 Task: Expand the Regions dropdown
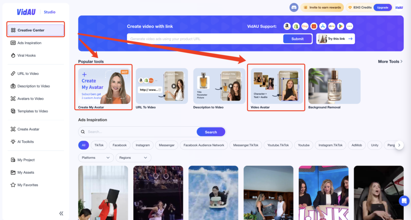tap(133, 158)
